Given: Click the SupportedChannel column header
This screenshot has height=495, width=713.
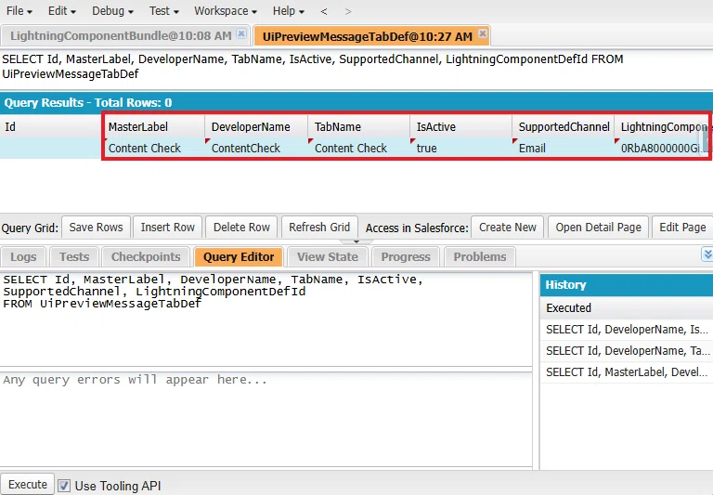Looking at the screenshot, I should coord(564,127).
